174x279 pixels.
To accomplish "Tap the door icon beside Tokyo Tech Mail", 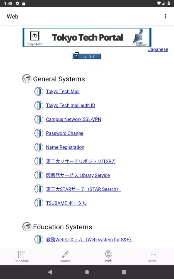I will [39, 92].
